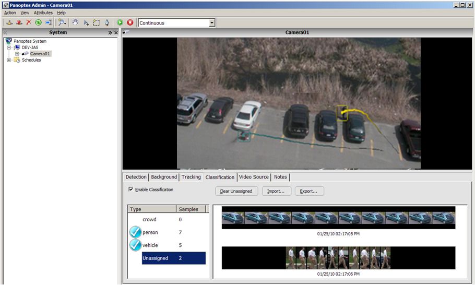Select the hand pan tool
The image size is (475, 285).
[75, 23]
